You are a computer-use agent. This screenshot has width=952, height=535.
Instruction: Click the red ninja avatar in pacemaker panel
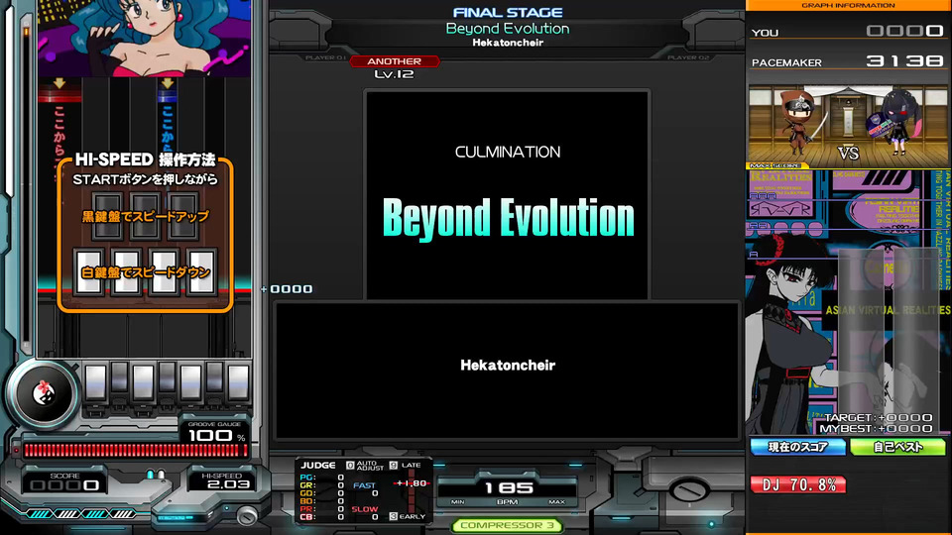(802, 123)
